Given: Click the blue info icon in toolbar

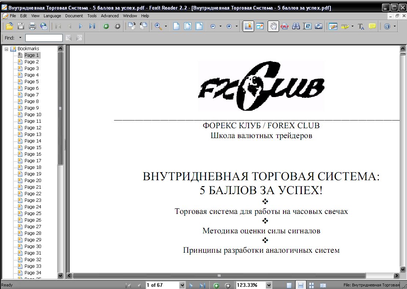Looking at the screenshot, I should pyautogui.click(x=387, y=26).
